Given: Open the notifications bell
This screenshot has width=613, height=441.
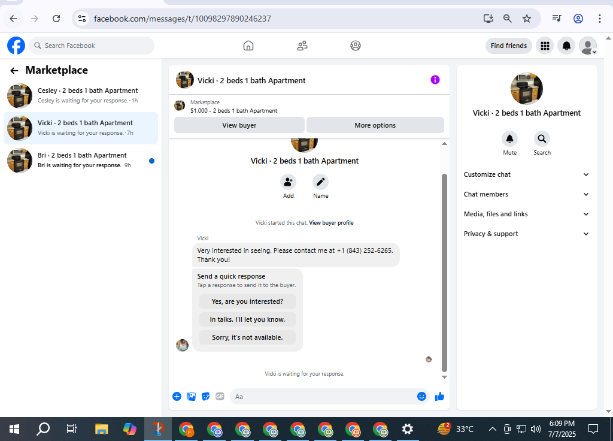Looking at the screenshot, I should (x=566, y=46).
